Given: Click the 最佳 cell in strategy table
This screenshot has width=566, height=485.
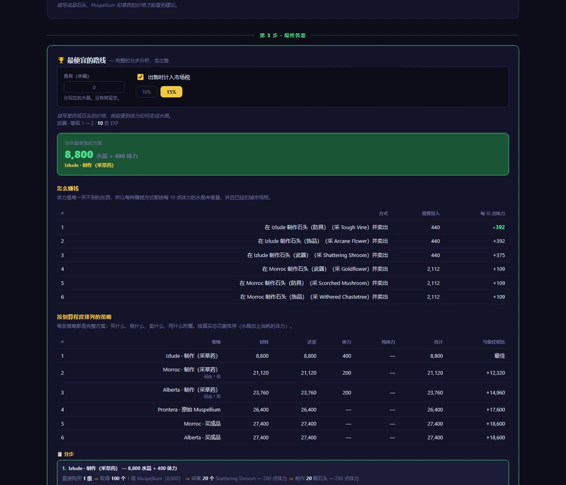Looking at the screenshot, I should pos(500,356).
